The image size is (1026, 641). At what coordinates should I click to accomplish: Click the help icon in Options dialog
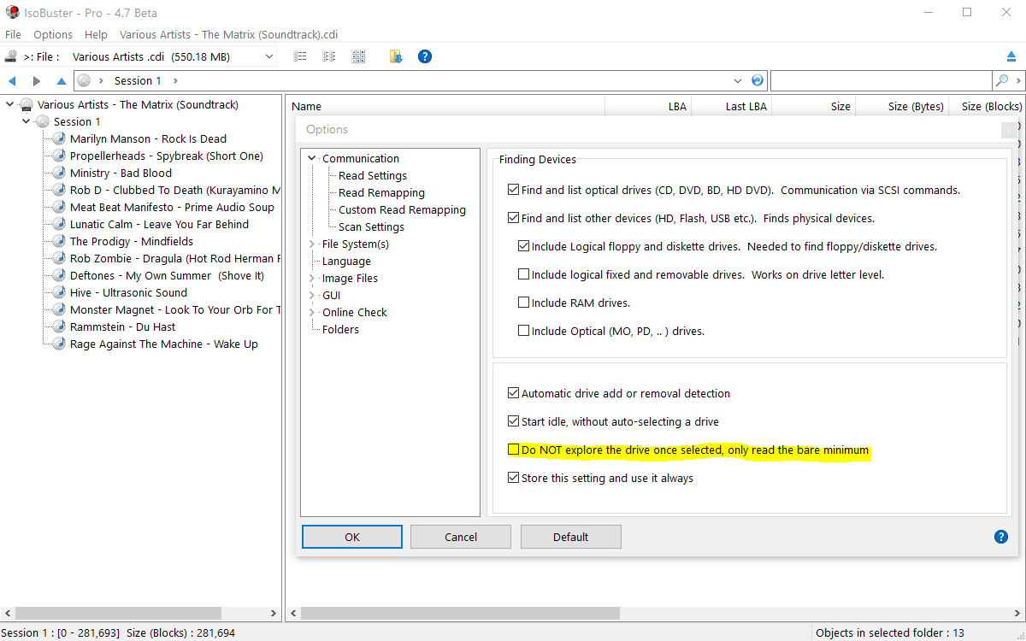coord(1001,537)
